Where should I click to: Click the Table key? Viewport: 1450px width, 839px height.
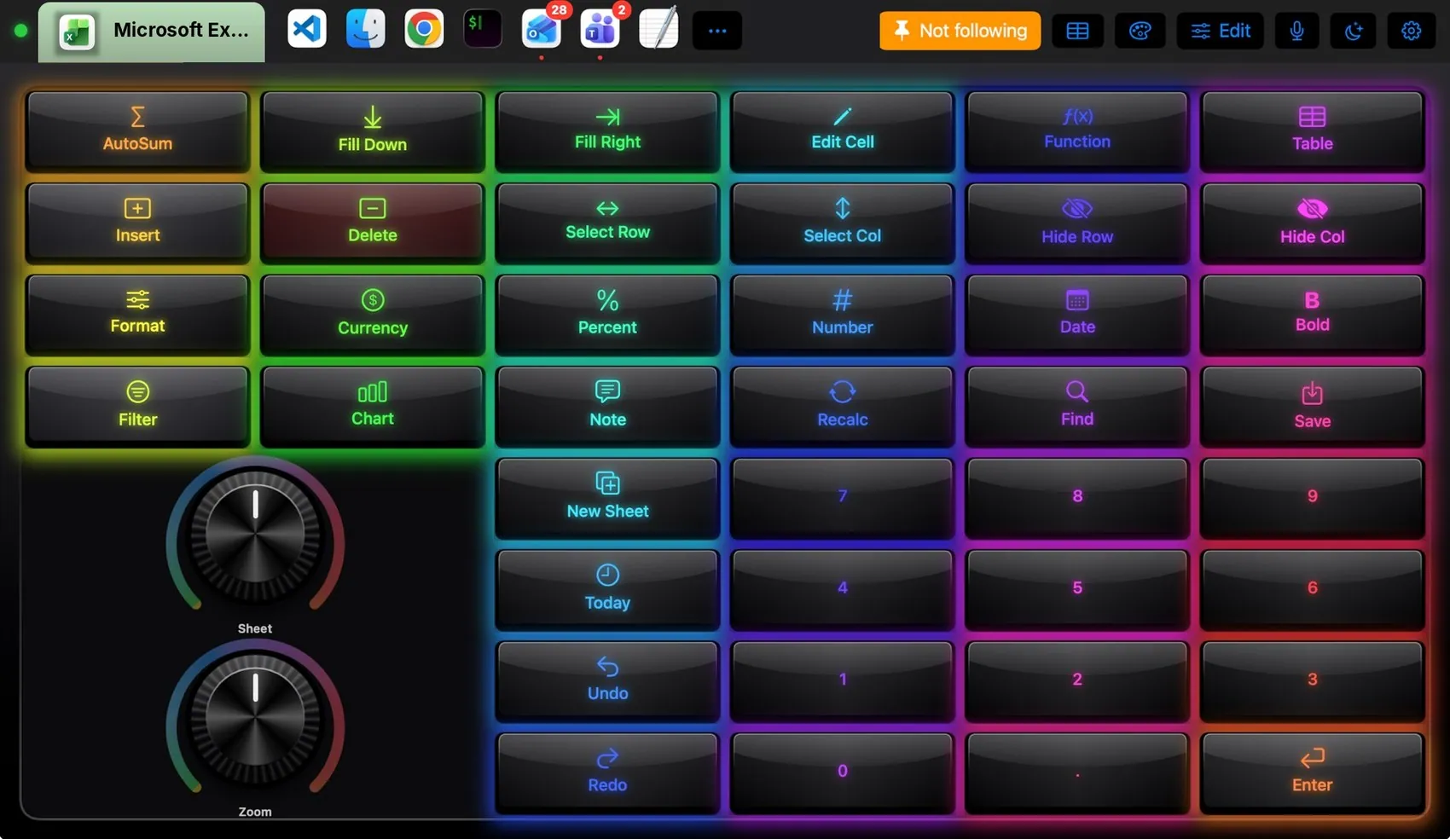(x=1312, y=130)
